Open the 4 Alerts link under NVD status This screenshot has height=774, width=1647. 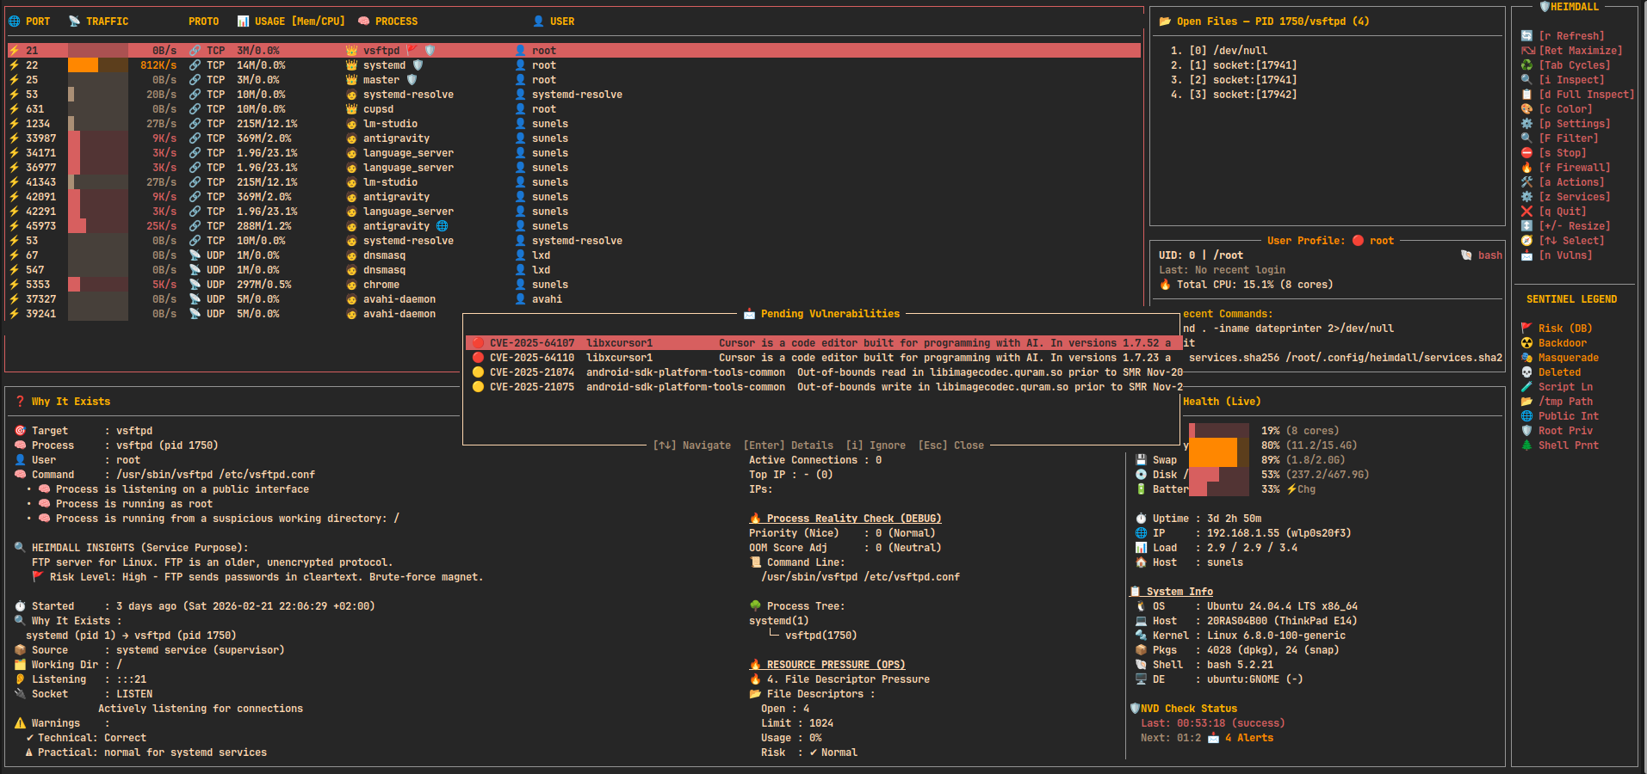[x=1248, y=738]
